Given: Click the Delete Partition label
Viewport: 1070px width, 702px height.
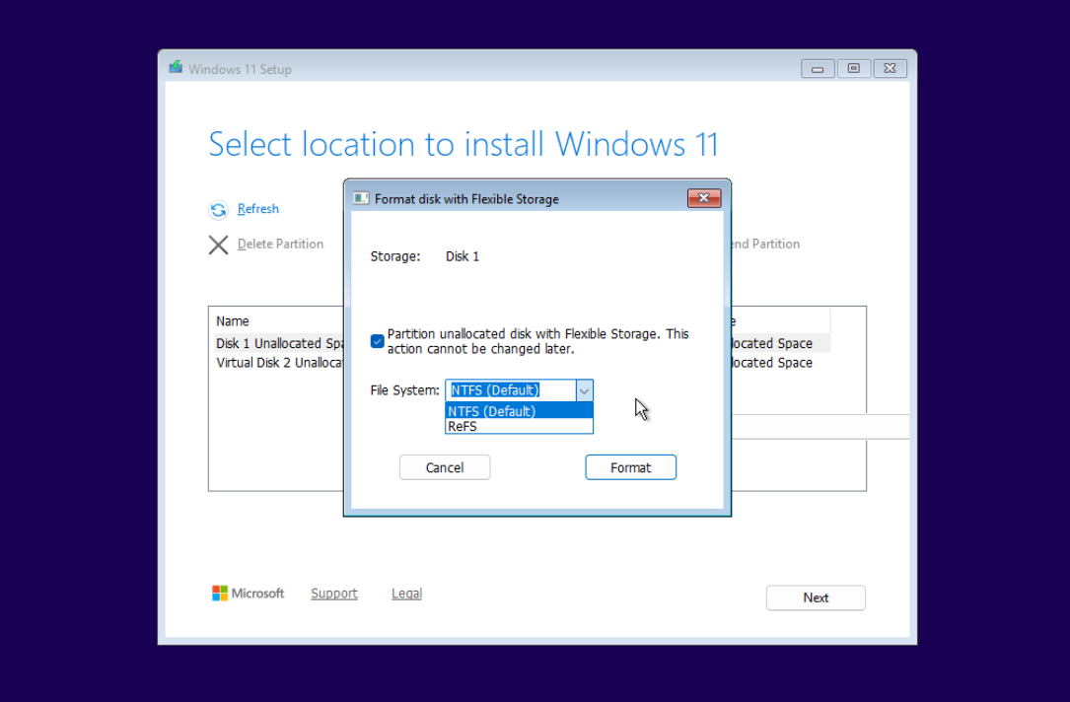Looking at the screenshot, I should coord(280,244).
